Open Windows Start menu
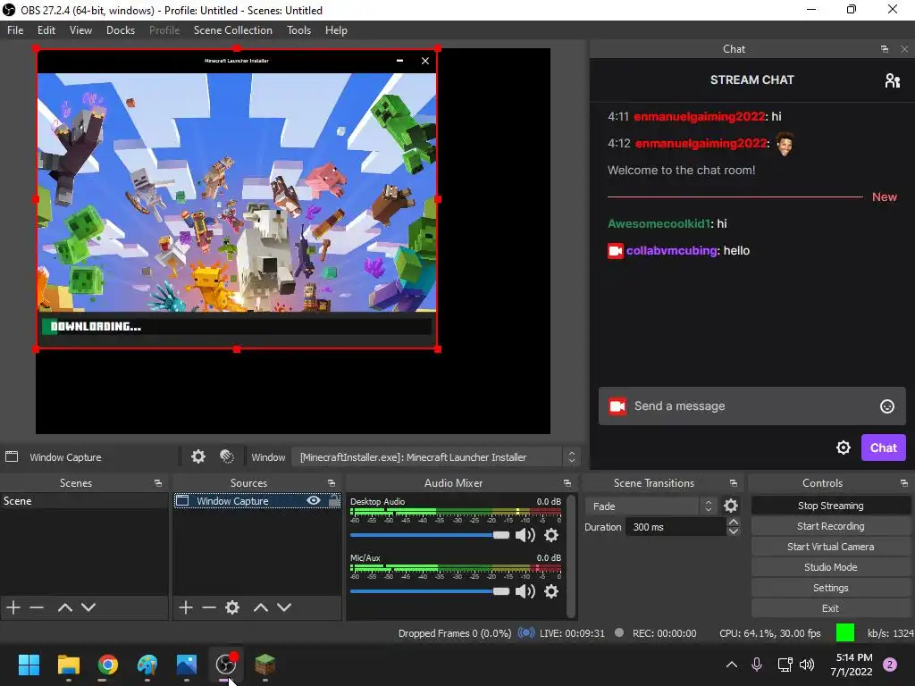 [29, 665]
